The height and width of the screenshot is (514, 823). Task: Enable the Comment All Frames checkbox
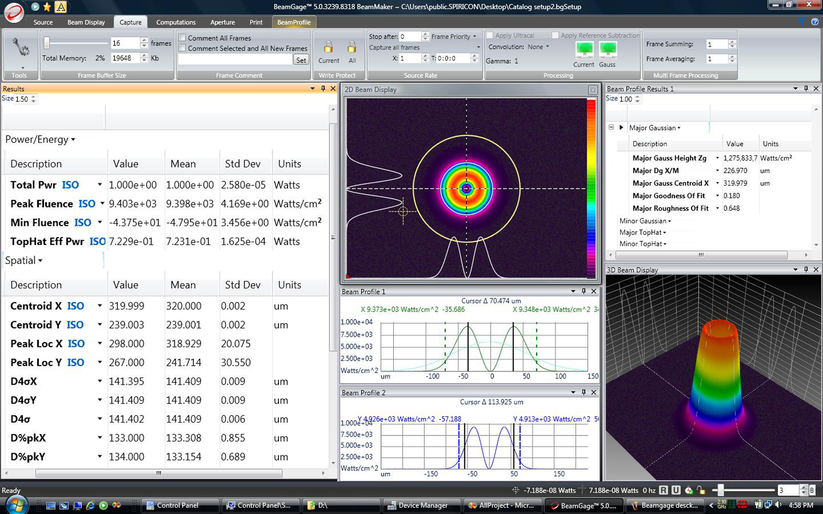pos(182,38)
